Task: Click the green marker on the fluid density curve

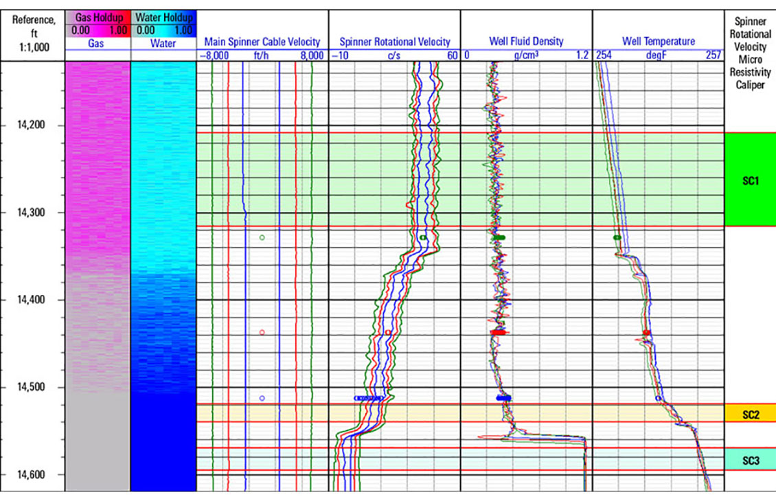Action: (499, 238)
